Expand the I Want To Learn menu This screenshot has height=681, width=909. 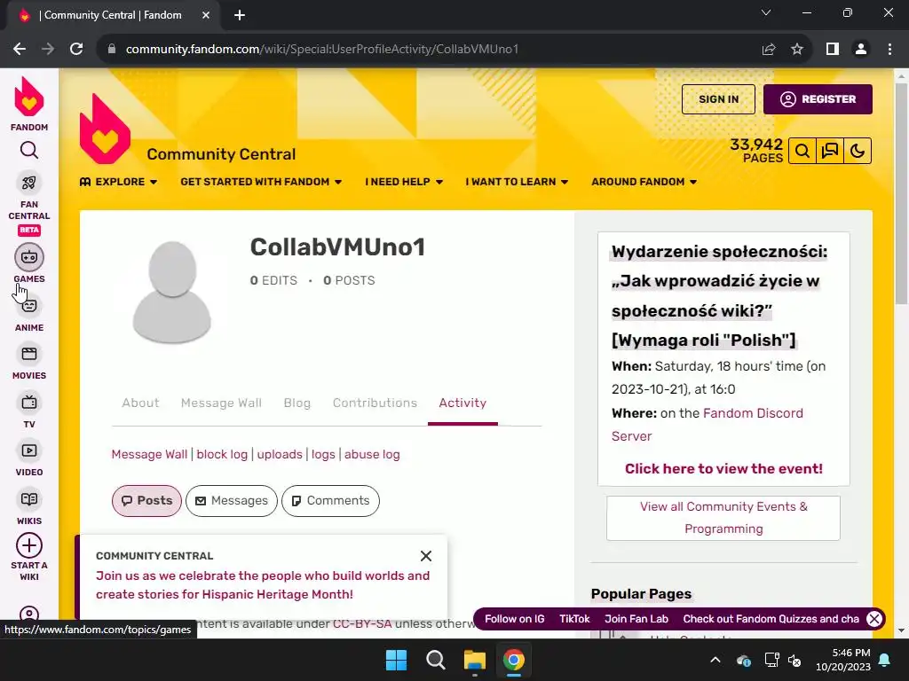(x=517, y=182)
